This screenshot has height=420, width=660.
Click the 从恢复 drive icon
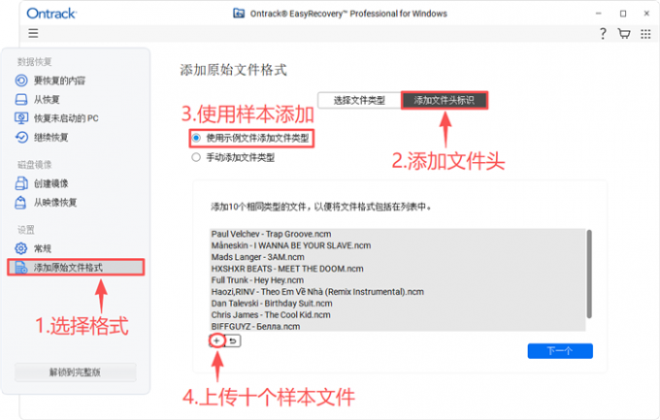(x=21, y=99)
